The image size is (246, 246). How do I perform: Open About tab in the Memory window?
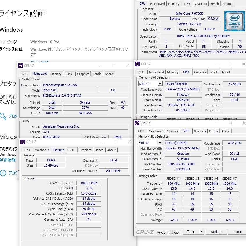[111, 150]
